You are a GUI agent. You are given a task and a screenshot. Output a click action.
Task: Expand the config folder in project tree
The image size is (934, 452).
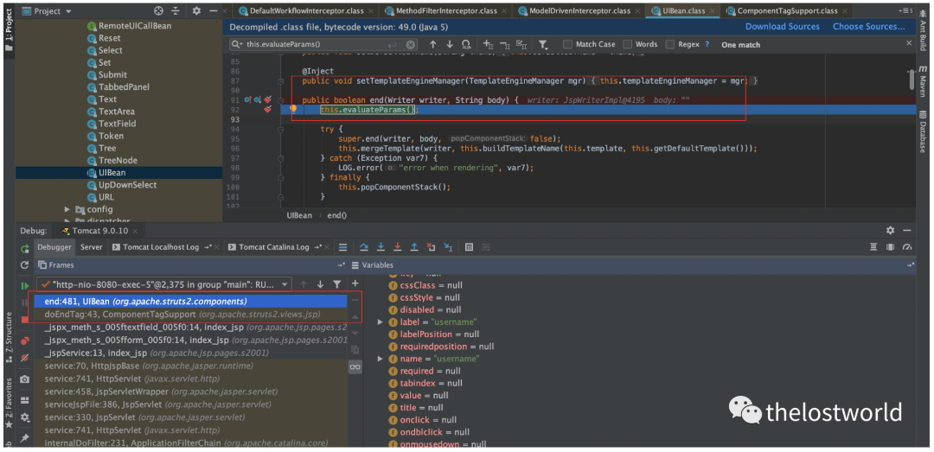[x=68, y=209]
